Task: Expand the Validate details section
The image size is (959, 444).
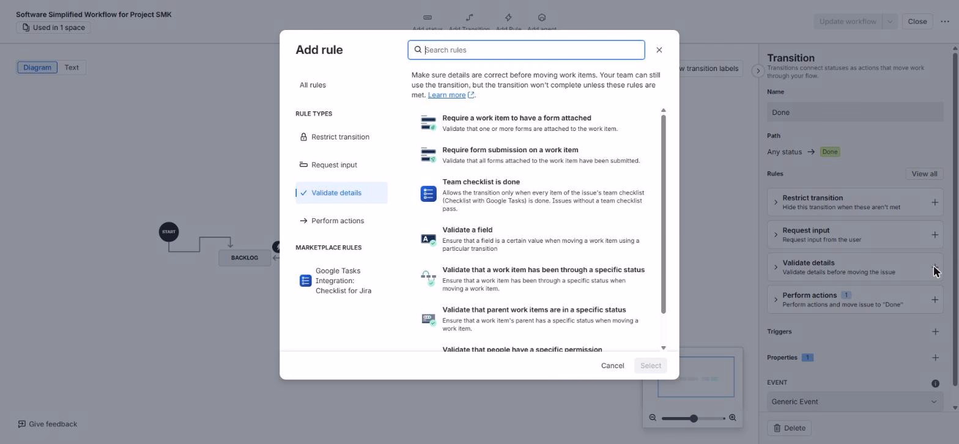Action: pyautogui.click(x=776, y=267)
